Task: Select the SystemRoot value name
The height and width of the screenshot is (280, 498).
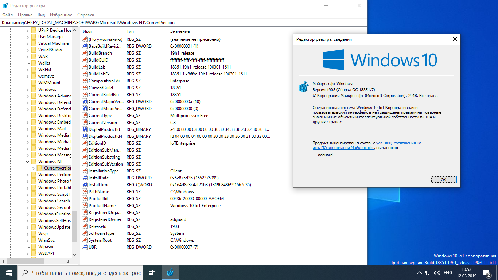Action: click(100, 240)
